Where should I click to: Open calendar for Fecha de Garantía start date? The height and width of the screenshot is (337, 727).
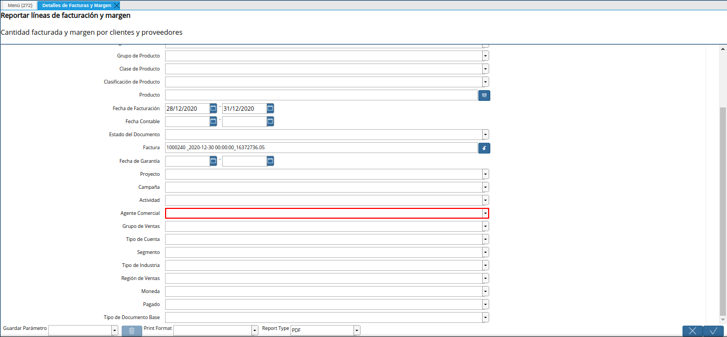pos(213,161)
